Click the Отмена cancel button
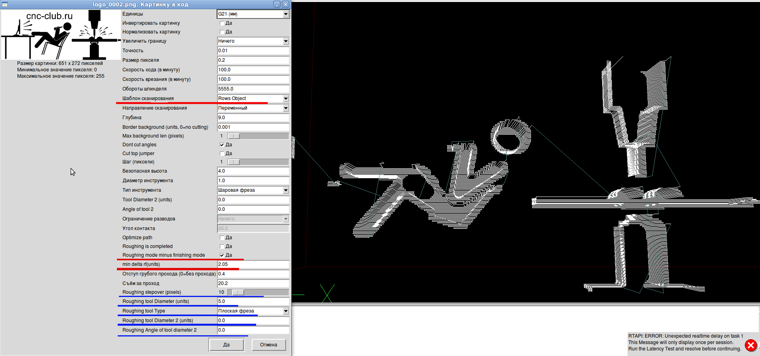The image size is (760, 356). (268, 345)
